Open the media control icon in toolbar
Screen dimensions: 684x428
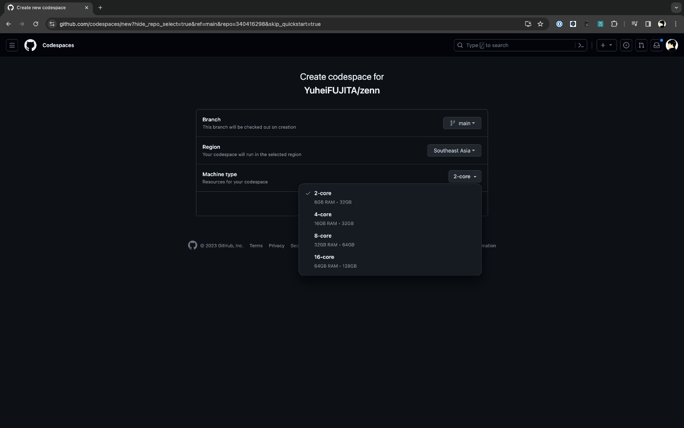635,23
